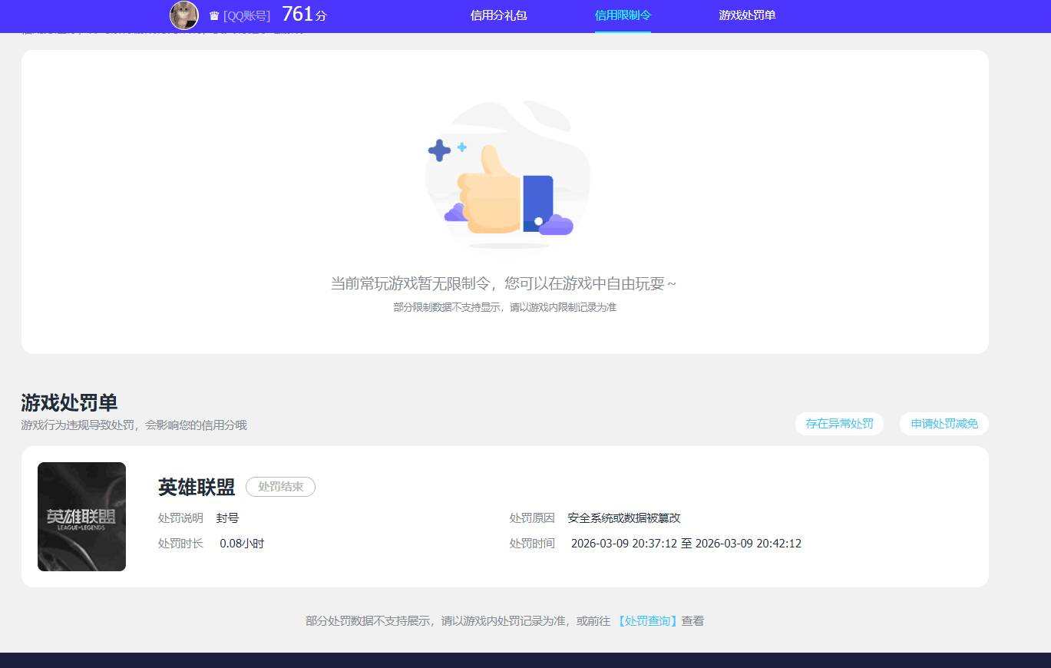1051x668 pixels.
Task: Click the crown icon beside QQ账号
Action: click(214, 16)
